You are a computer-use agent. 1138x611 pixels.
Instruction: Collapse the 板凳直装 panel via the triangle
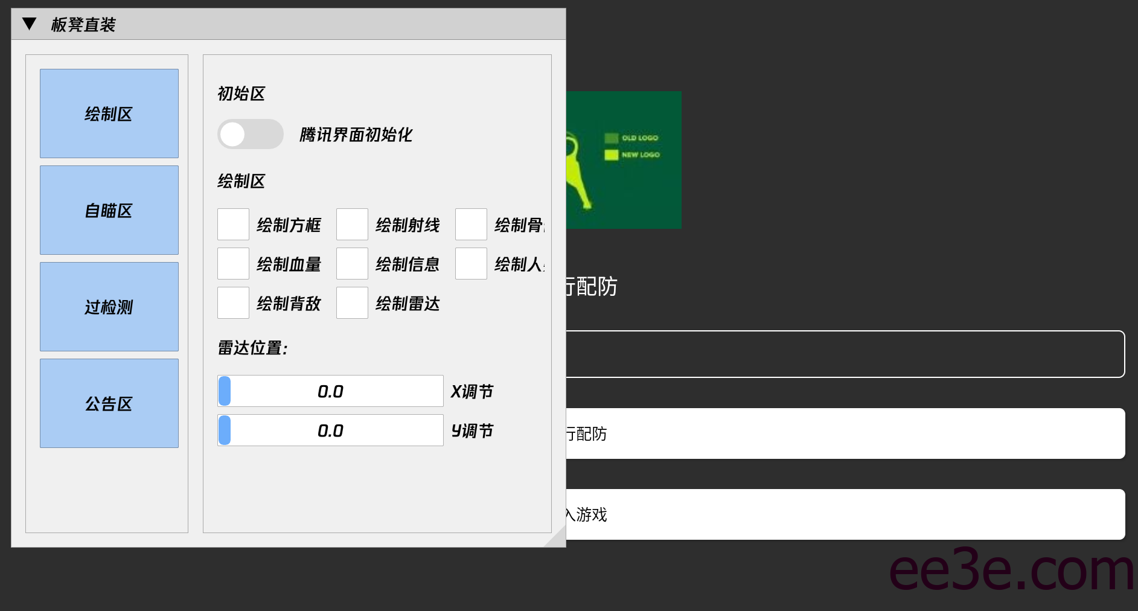point(28,24)
